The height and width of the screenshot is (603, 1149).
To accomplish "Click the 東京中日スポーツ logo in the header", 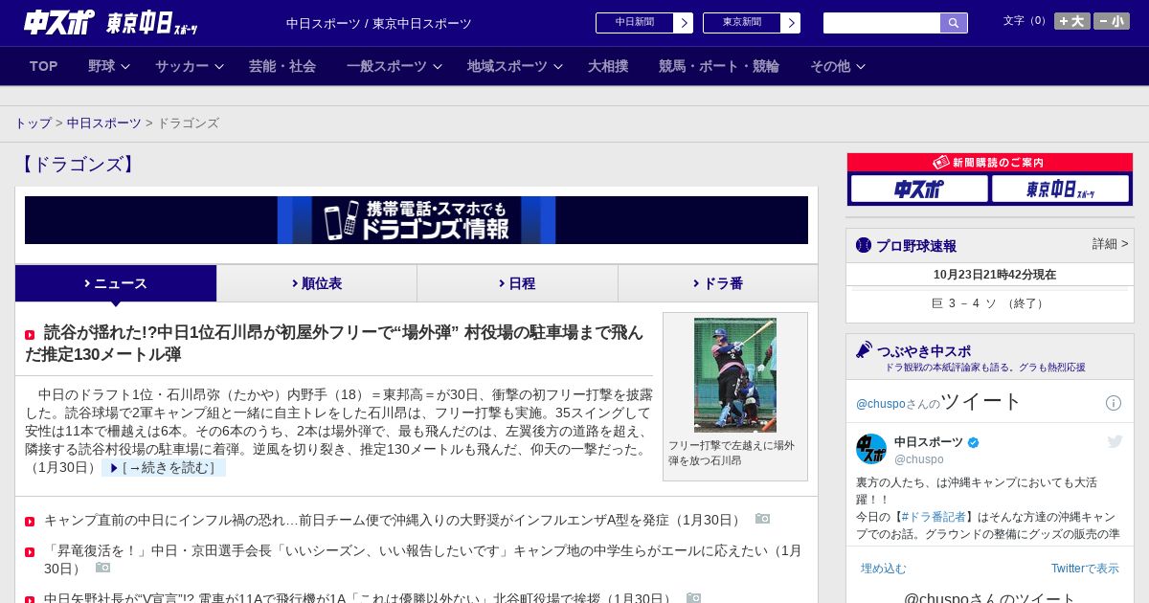I will (x=151, y=23).
